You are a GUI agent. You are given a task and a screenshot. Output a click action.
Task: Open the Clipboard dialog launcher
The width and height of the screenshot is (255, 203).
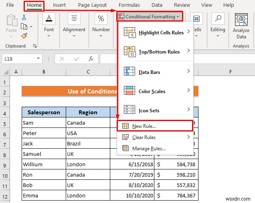coord(34,46)
